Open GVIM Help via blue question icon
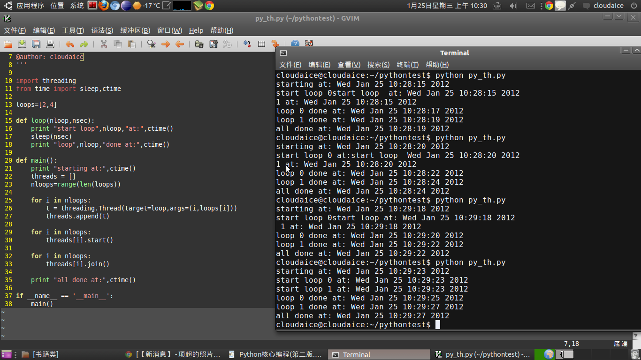The image size is (641, 360). coord(295,44)
